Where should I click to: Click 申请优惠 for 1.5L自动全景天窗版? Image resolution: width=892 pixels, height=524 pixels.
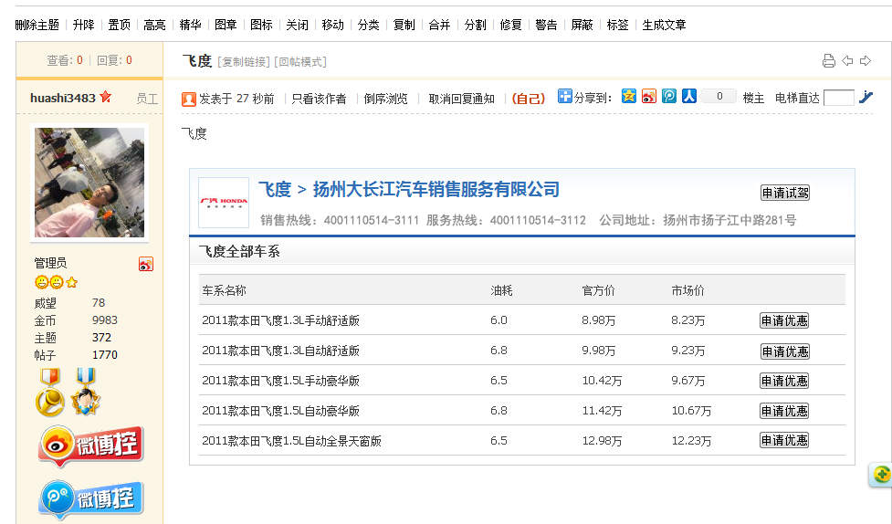coord(784,440)
